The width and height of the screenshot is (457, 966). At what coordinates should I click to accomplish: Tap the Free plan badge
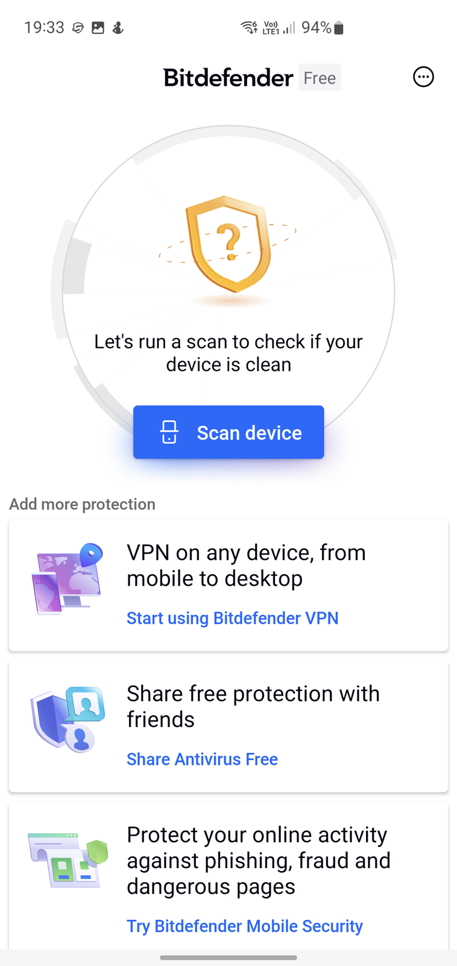coord(320,78)
